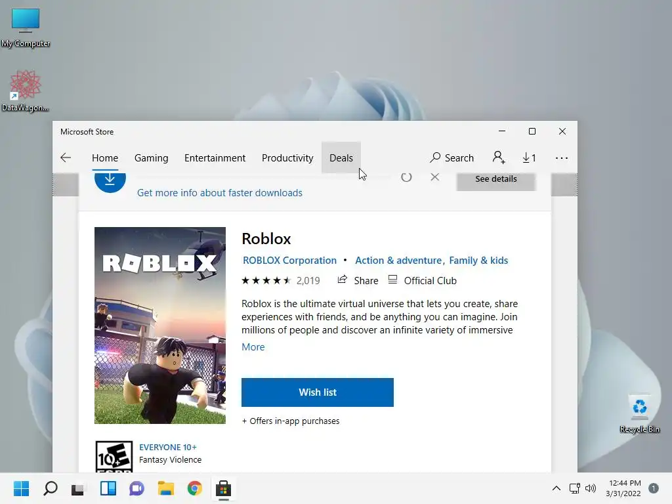Viewport: 672px width, 504px height.
Task: Click the blue Wish list button
Action: 318,392
